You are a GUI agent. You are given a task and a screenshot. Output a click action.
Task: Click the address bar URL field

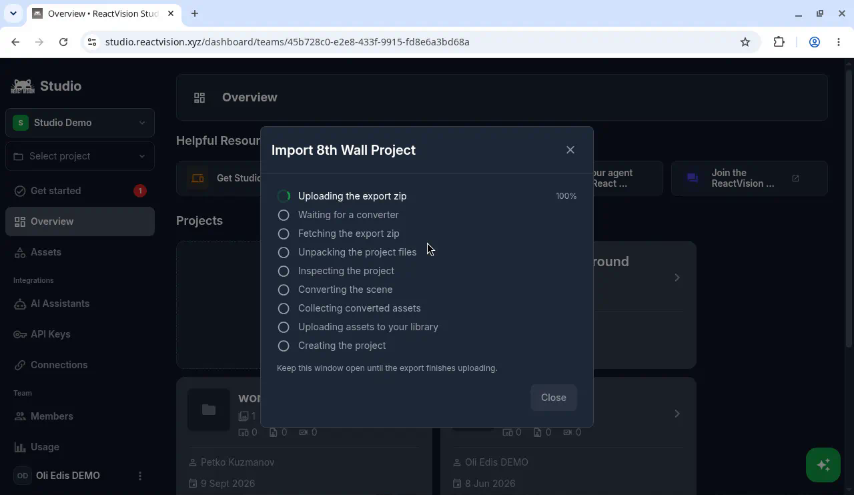click(x=420, y=42)
